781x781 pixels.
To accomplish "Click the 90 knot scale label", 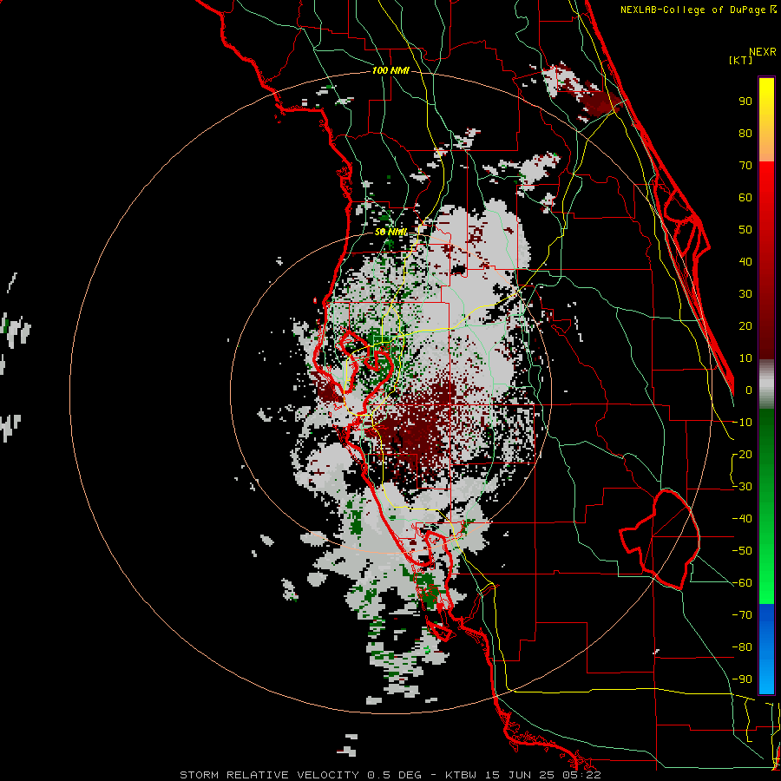I will coord(745,102).
